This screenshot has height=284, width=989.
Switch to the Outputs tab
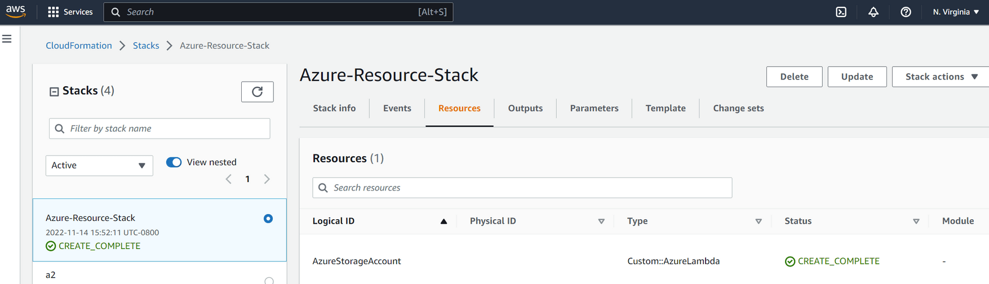coord(525,108)
